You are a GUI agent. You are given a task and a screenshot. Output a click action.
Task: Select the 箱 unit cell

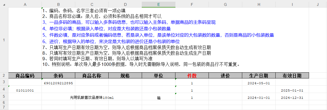click(159, 97)
